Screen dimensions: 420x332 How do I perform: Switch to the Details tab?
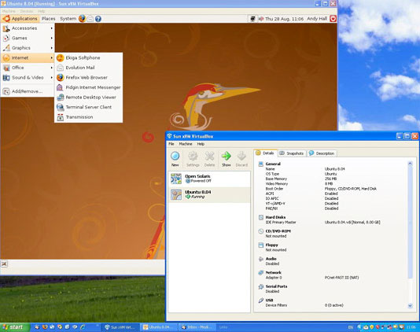click(x=265, y=153)
